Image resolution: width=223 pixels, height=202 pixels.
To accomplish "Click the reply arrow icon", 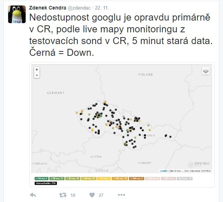I will (x=32, y=195).
